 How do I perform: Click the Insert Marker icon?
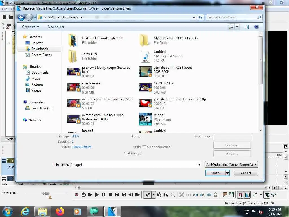[225, 195]
